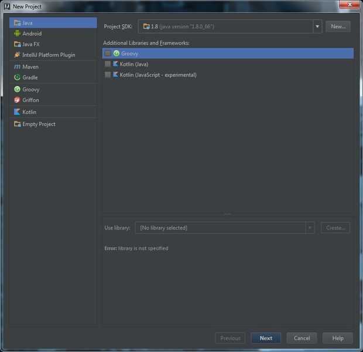Select Groovy project type in sidebar

pyautogui.click(x=53, y=89)
